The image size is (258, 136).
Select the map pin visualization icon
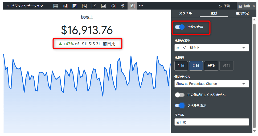pos(122,6)
